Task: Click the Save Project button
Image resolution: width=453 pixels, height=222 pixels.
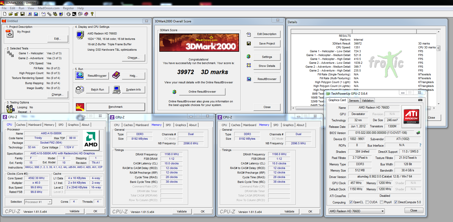Action: (267, 44)
